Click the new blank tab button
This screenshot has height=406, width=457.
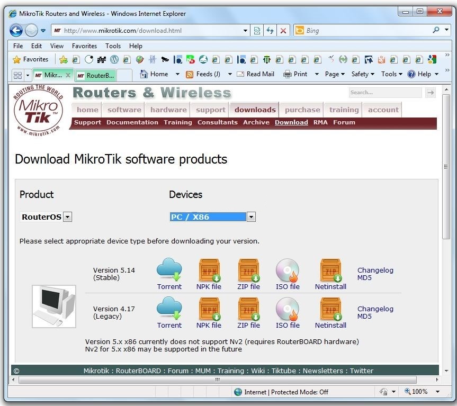[124, 76]
